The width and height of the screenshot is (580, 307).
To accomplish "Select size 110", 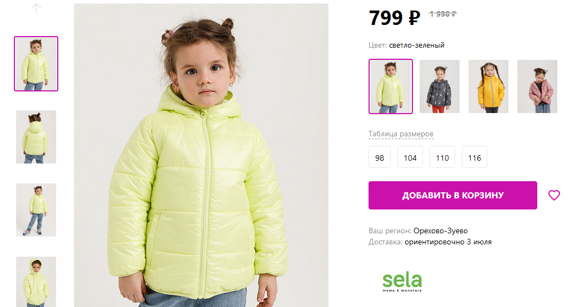I will point(442,157).
